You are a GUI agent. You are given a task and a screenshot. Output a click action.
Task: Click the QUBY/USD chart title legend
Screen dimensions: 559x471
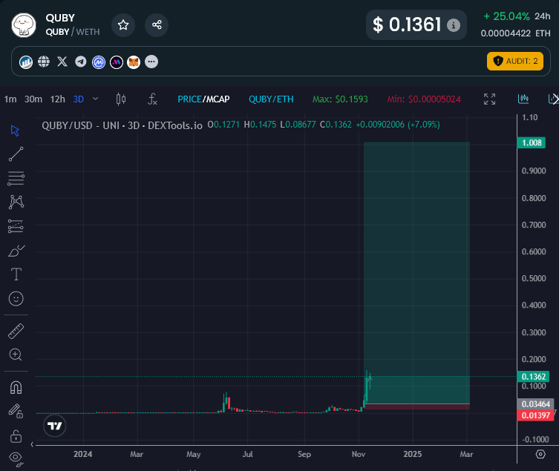(x=122, y=125)
